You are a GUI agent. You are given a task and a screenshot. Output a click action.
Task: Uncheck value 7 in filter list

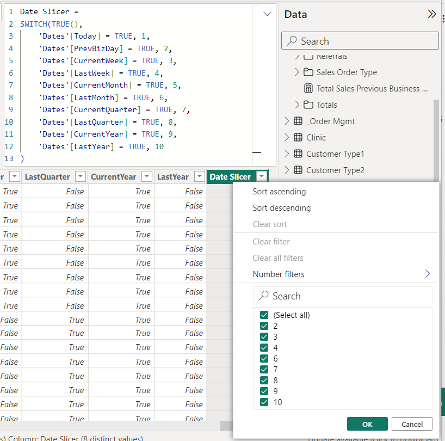(x=264, y=370)
